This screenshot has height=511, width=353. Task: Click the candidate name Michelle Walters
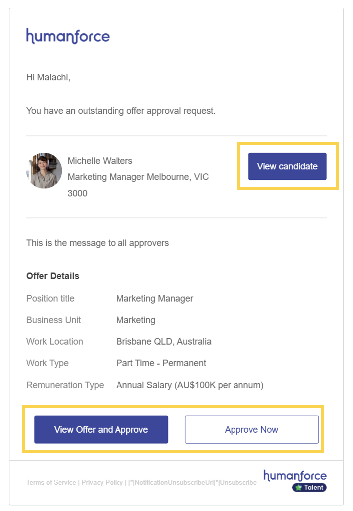coord(100,161)
